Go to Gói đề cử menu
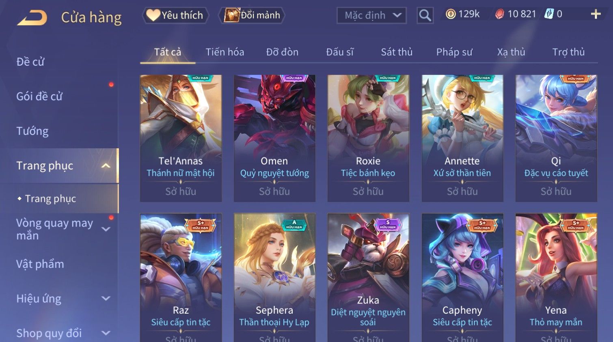The height and width of the screenshot is (342, 613). [x=39, y=96]
